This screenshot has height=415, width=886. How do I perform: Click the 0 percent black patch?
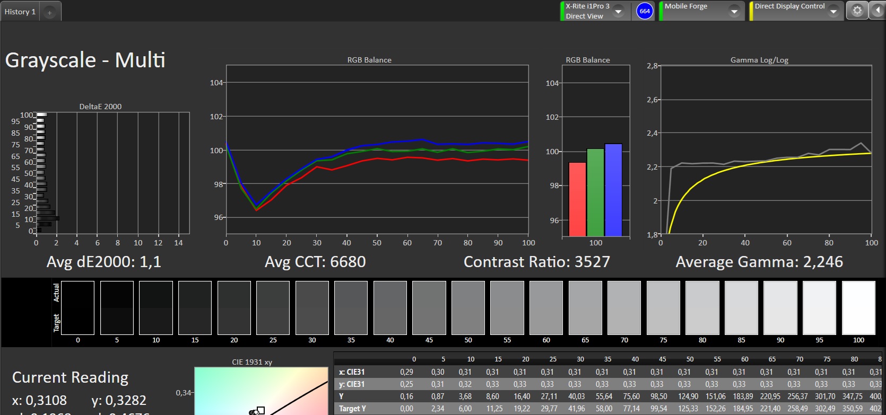point(77,308)
